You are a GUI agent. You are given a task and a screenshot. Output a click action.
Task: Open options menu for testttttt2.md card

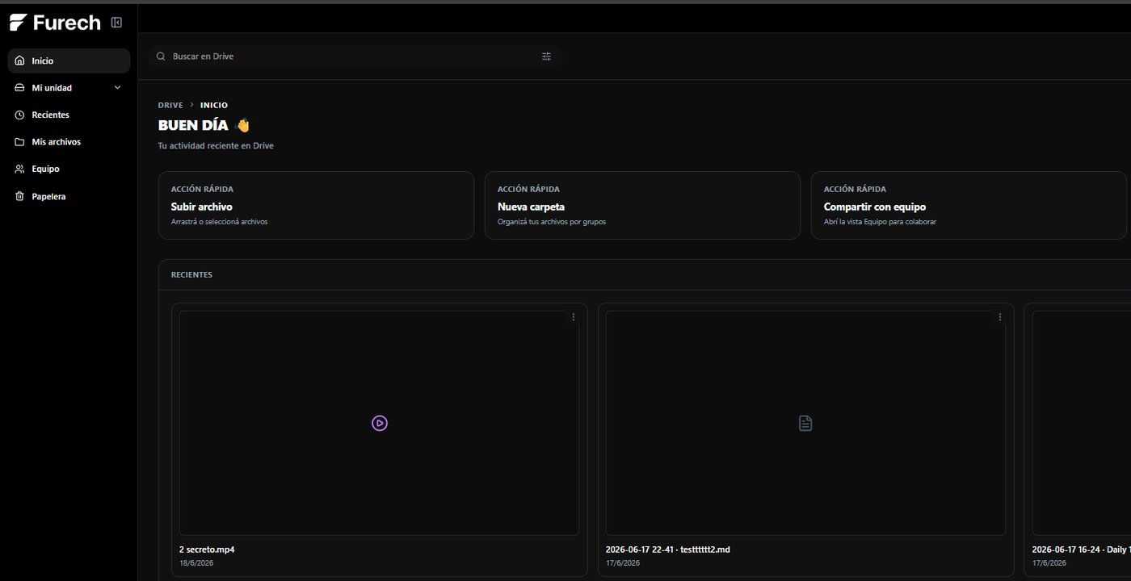(x=1000, y=317)
